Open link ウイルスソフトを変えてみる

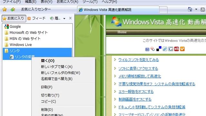(x=139, y=60)
